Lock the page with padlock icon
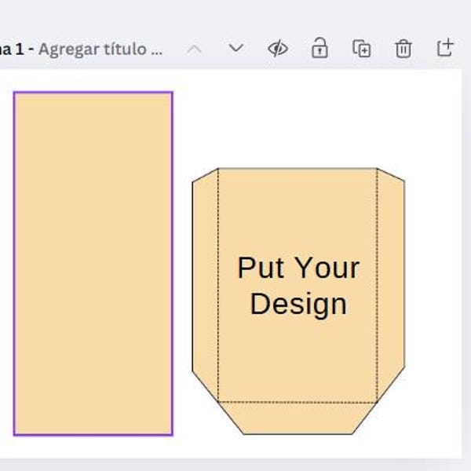The width and height of the screenshot is (471, 471). point(319,48)
